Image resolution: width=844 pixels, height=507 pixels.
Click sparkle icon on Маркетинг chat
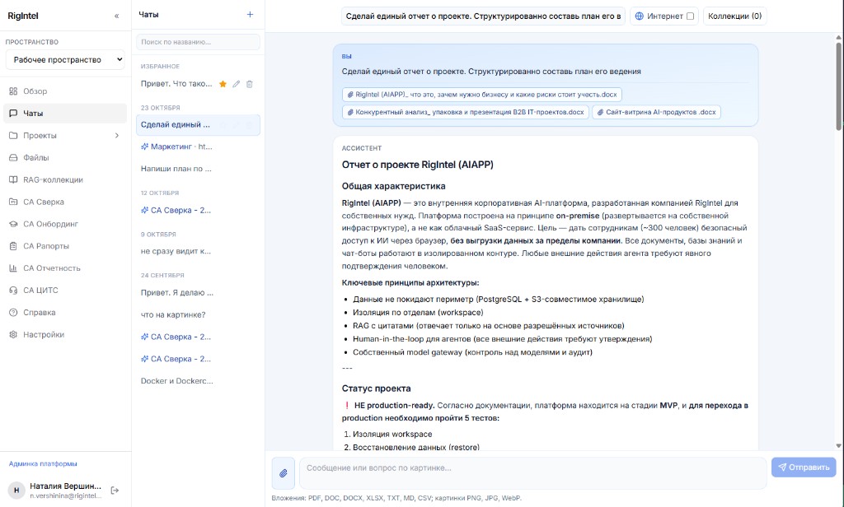pos(144,147)
